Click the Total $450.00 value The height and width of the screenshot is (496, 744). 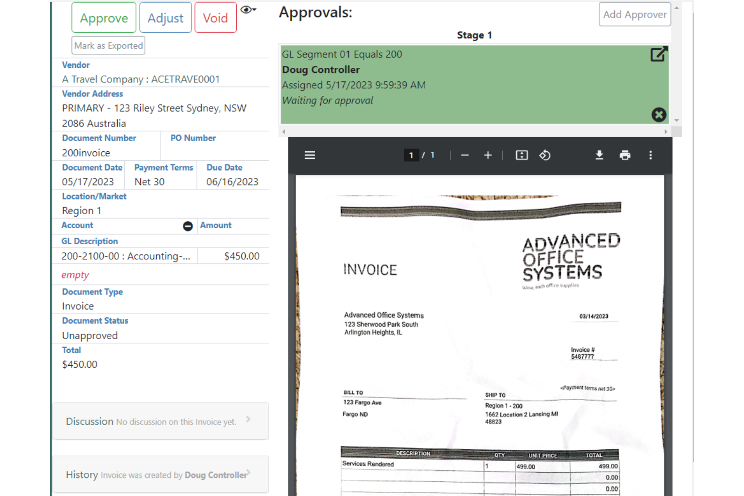tap(79, 364)
